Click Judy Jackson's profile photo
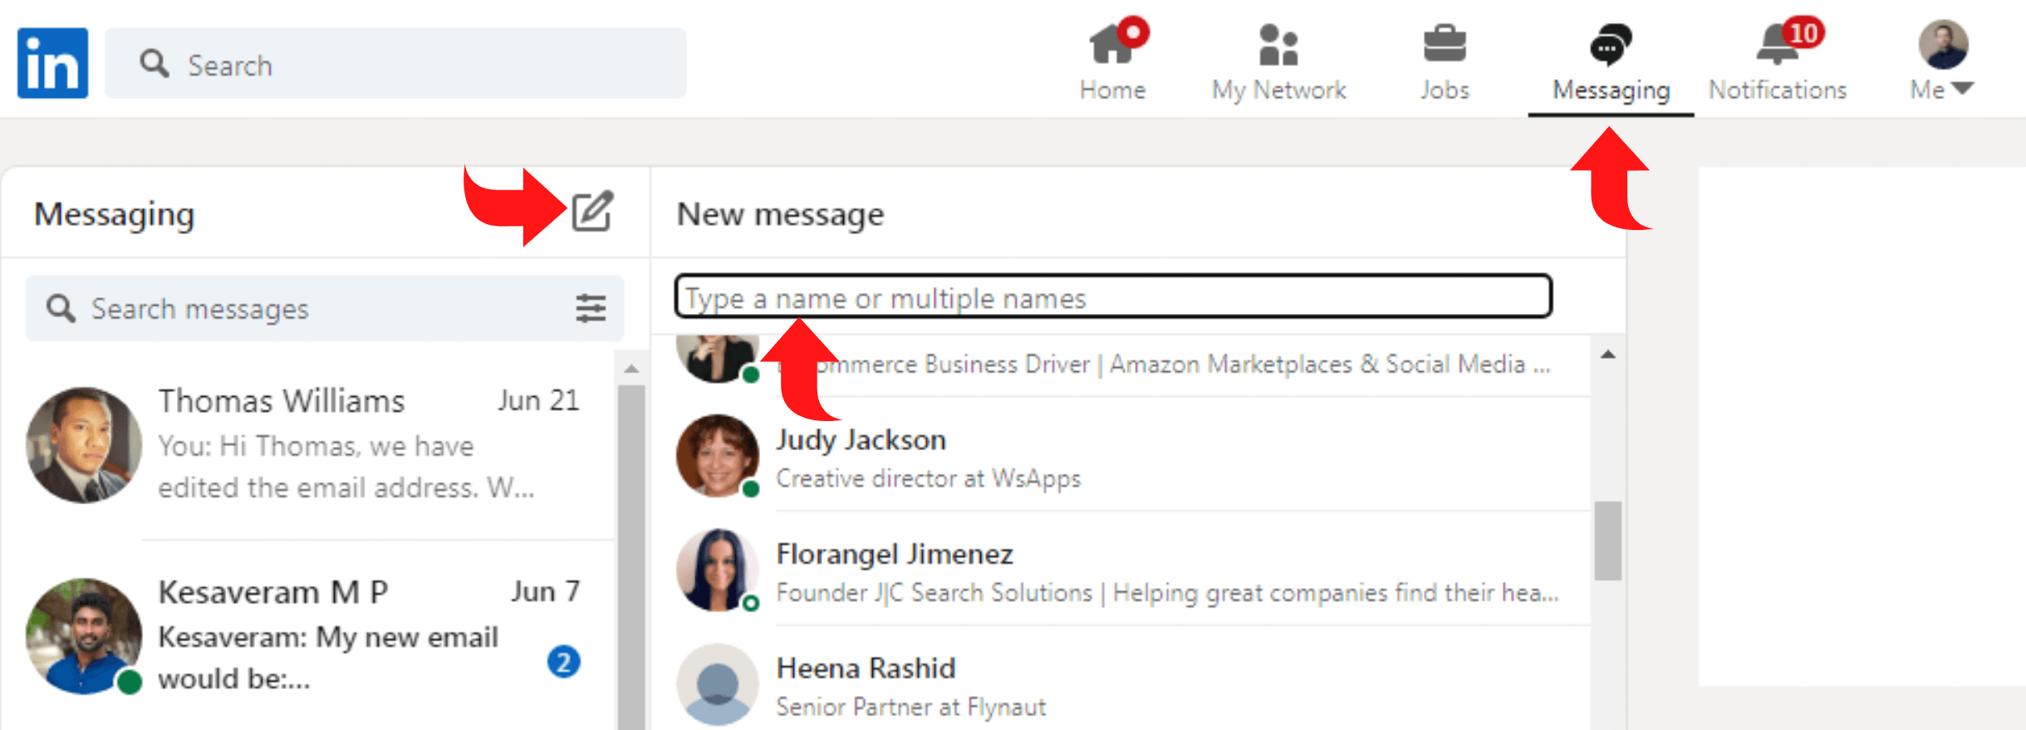This screenshot has height=730, width=2026. click(x=717, y=455)
